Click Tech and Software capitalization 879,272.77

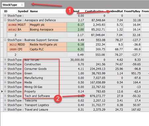98,96
